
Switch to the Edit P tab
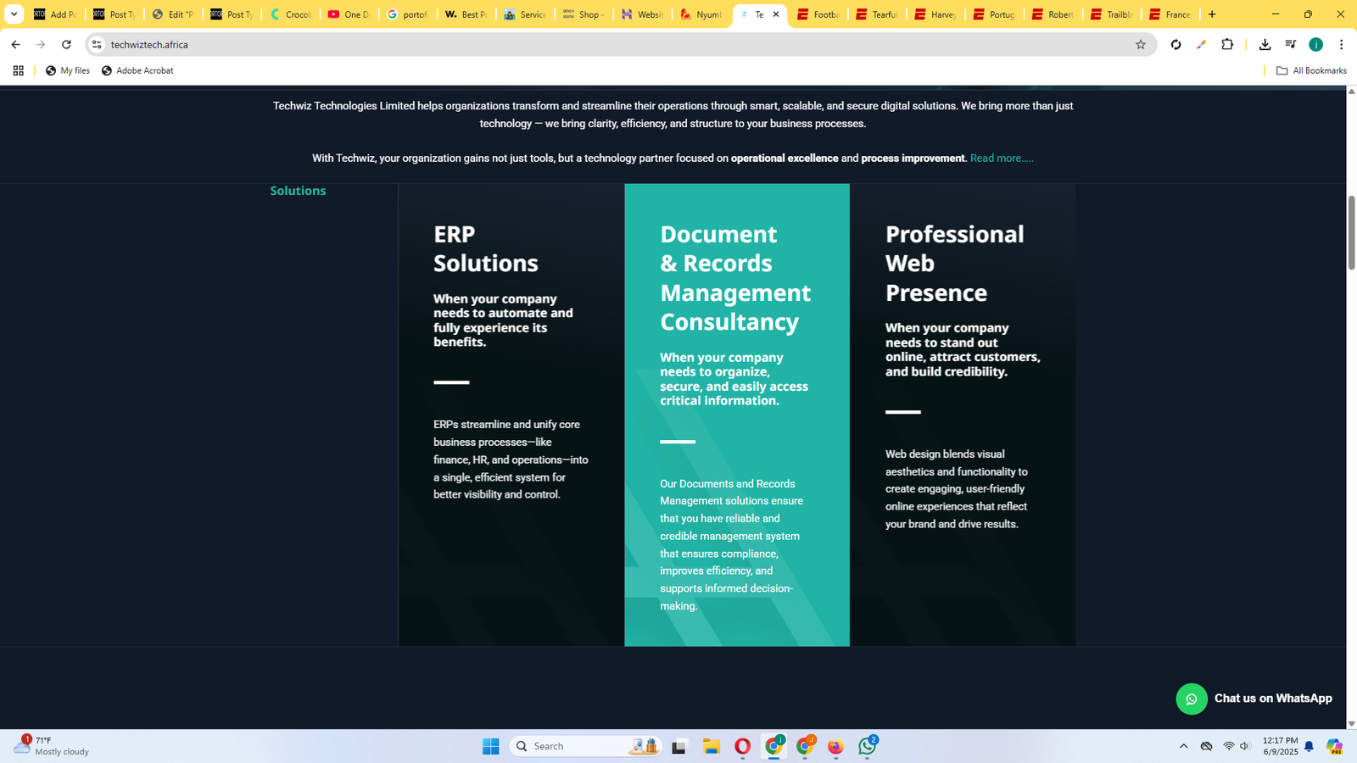point(173,14)
